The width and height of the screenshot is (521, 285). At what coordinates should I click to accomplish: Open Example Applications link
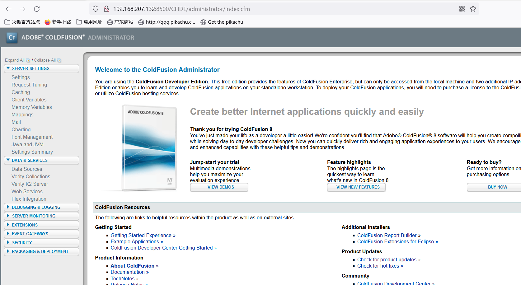[x=137, y=242]
